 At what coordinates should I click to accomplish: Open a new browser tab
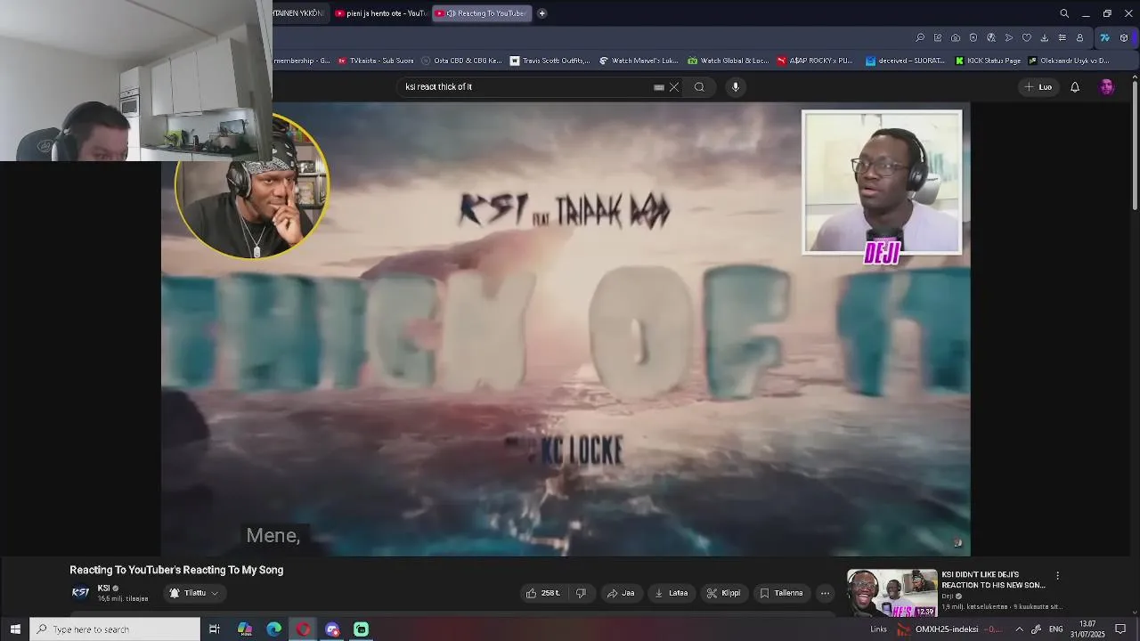pos(541,13)
